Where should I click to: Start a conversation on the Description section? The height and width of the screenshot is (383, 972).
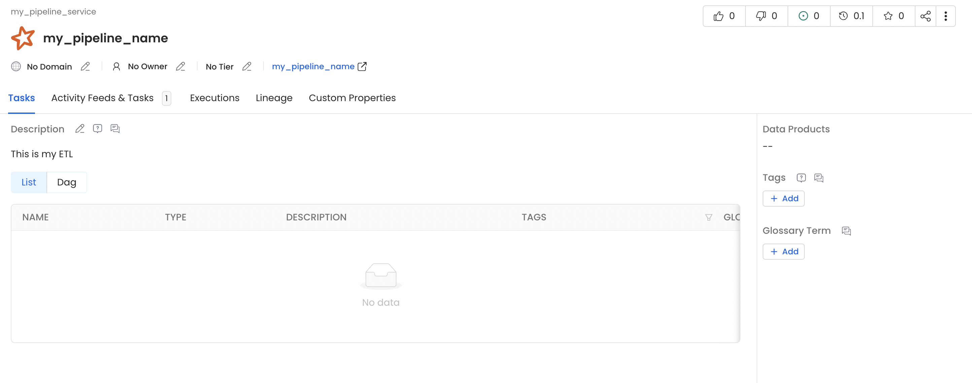coord(115,128)
